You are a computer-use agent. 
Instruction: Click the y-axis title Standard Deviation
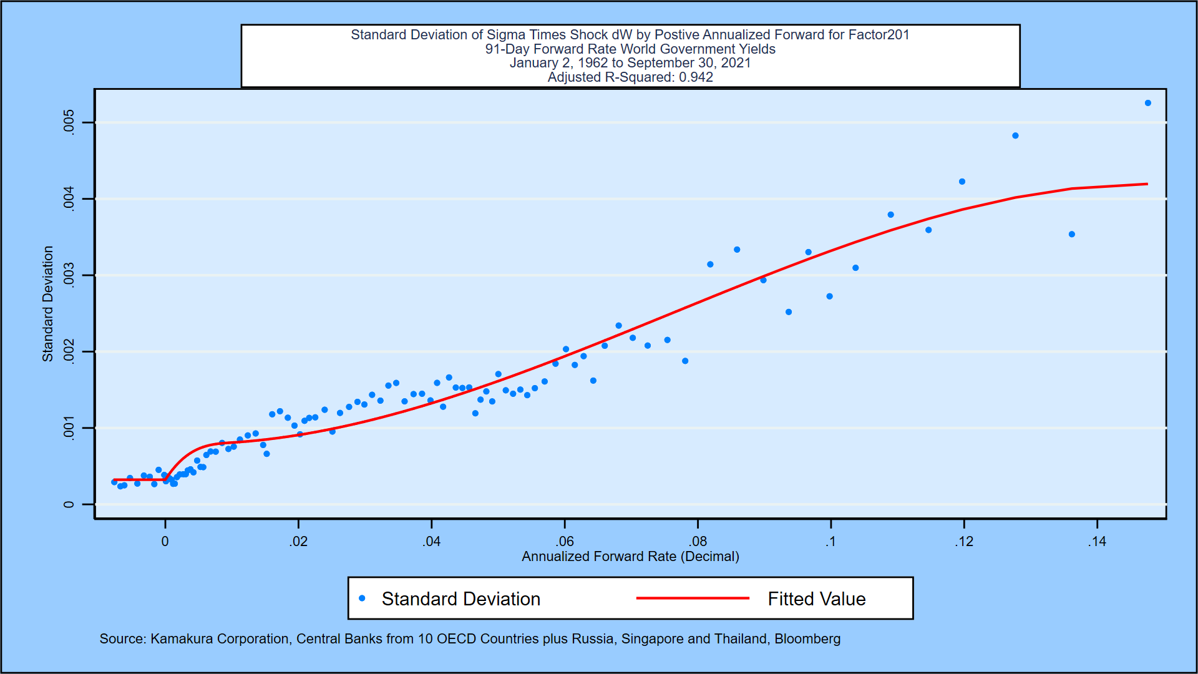pyautogui.click(x=48, y=304)
